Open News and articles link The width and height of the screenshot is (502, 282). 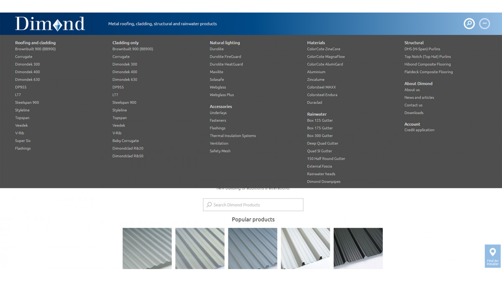[419, 97]
